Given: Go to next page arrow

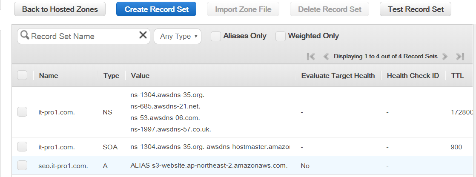Looking at the screenshot, I should (445, 57).
